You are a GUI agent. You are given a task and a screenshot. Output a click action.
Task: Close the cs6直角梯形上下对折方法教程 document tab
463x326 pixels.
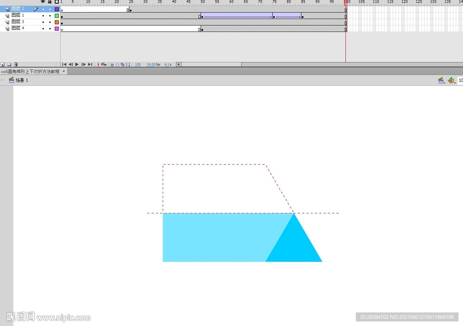tap(64, 71)
